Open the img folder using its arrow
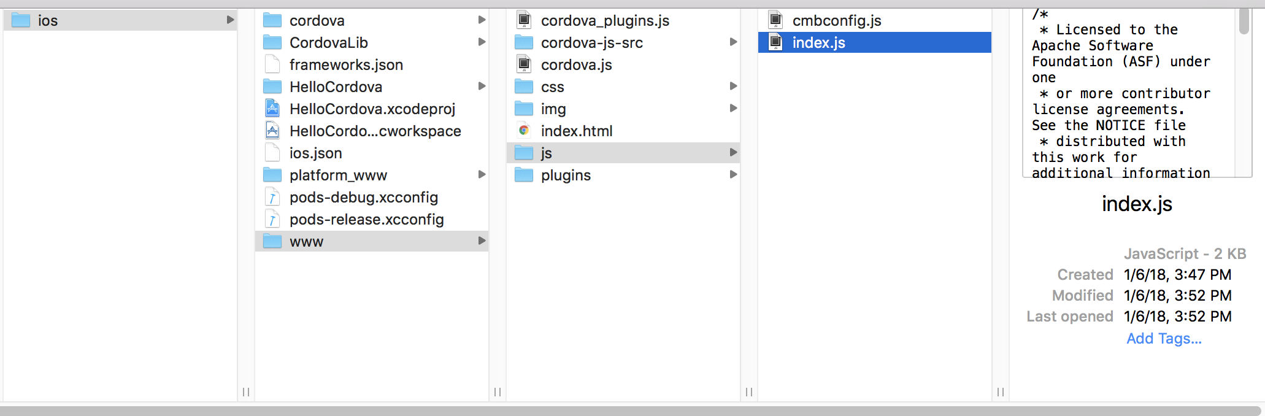The height and width of the screenshot is (416, 1265). click(734, 109)
